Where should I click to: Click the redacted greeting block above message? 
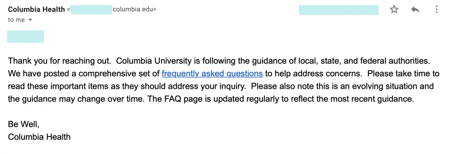25,36
